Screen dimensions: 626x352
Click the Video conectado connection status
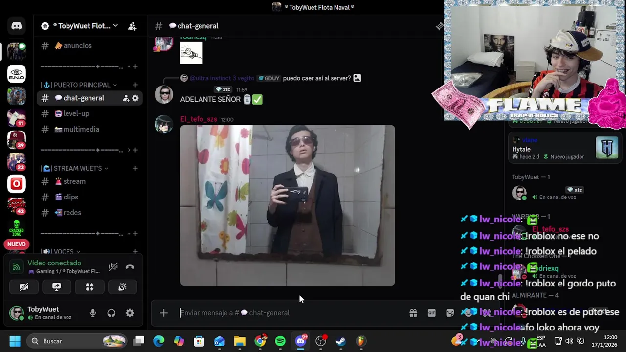[54, 263]
